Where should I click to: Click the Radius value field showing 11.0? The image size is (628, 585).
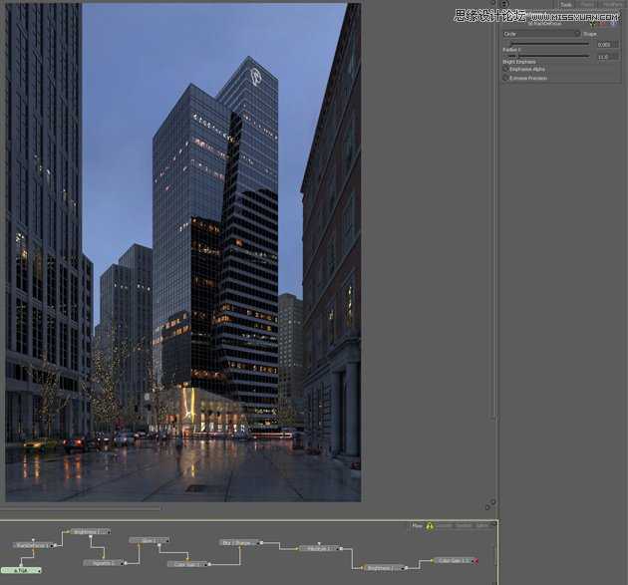coord(606,57)
